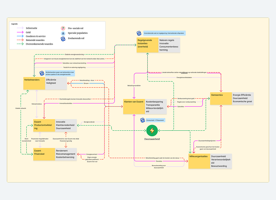Click the Energie Efficiëntie values box
This screenshot has height=200, width=276.
pos(243,98)
